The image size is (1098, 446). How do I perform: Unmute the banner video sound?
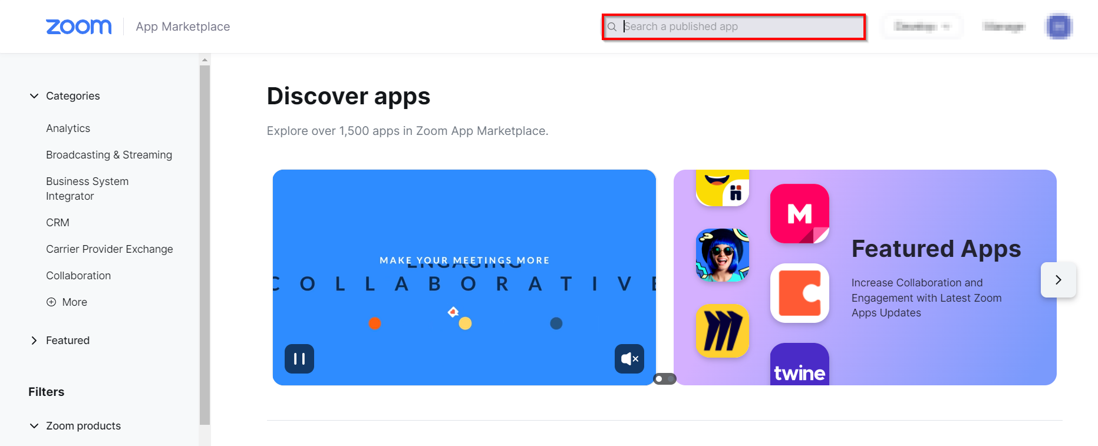(629, 359)
